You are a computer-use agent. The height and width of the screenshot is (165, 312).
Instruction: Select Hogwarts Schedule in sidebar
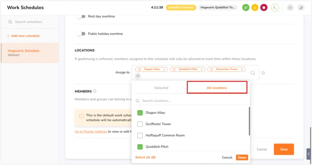pyautogui.click(x=30, y=53)
